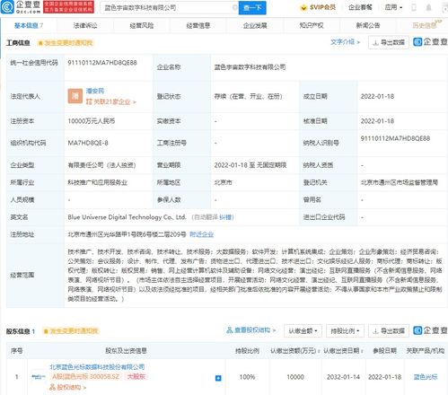Viewport: 448px width, 395px height.
Task: Open legal representative 潘安民 profile
Action: [95, 91]
